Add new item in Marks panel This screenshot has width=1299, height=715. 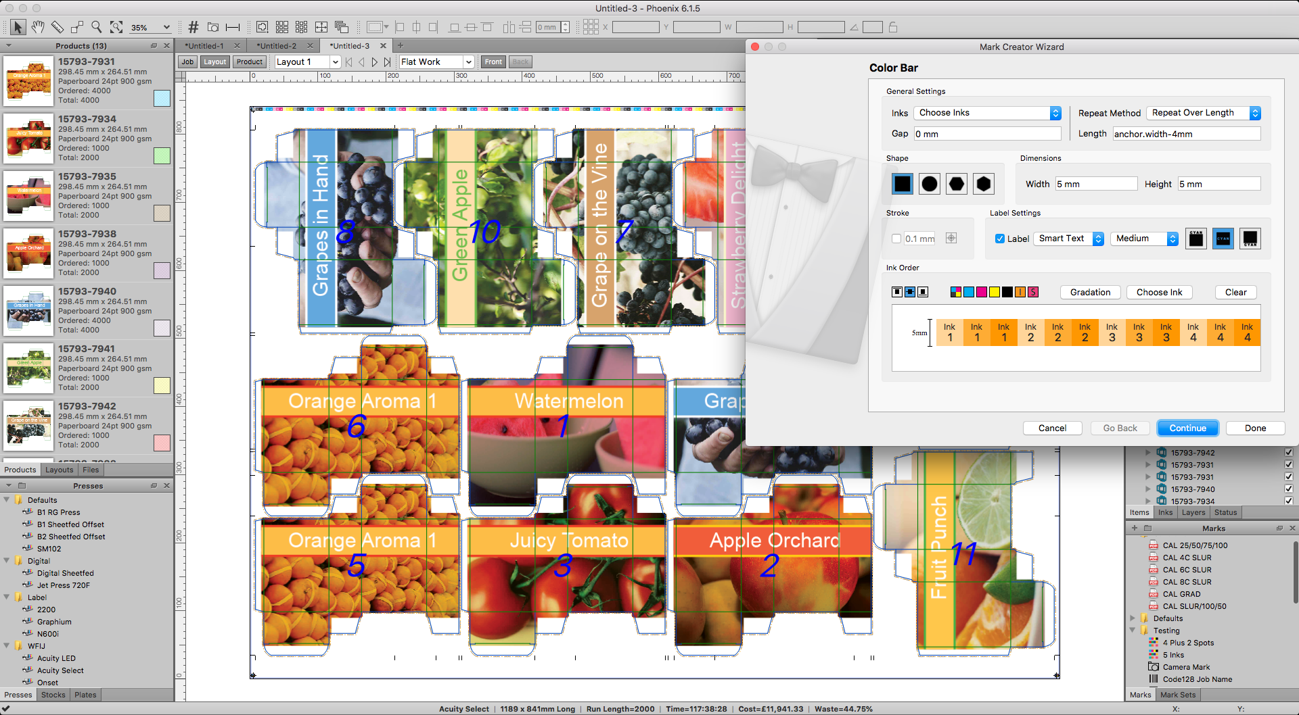click(1135, 528)
